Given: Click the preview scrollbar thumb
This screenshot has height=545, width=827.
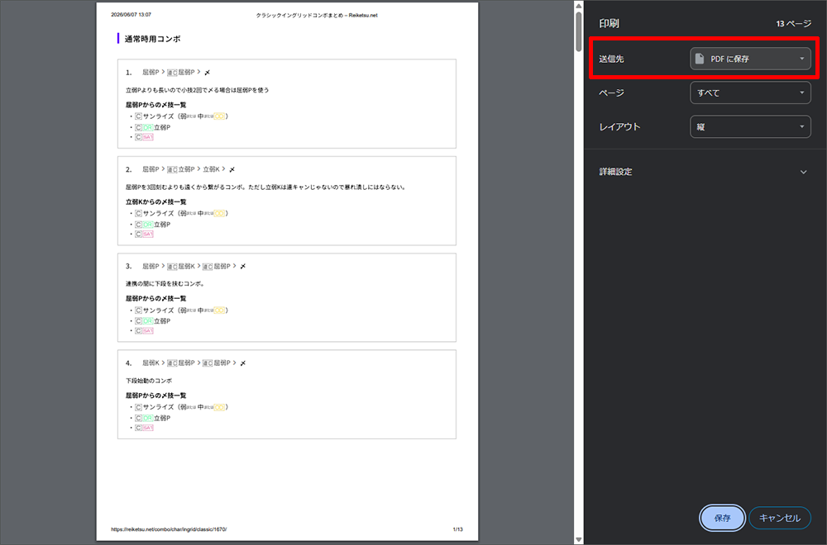Looking at the screenshot, I should click(579, 31).
